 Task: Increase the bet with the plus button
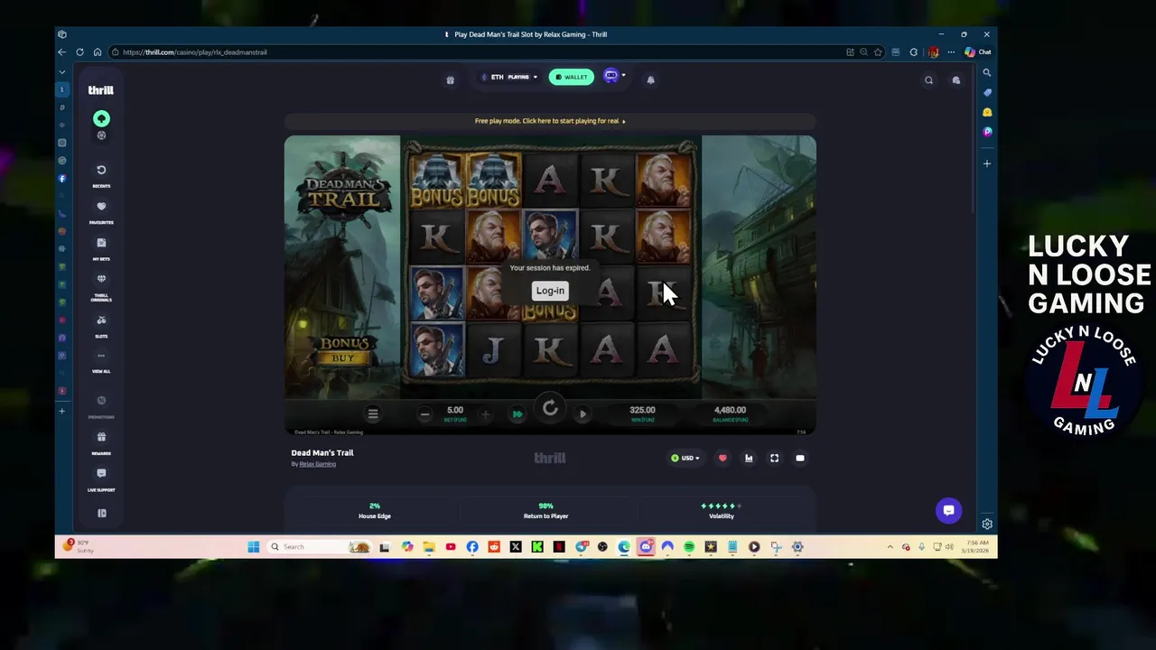tap(485, 414)
